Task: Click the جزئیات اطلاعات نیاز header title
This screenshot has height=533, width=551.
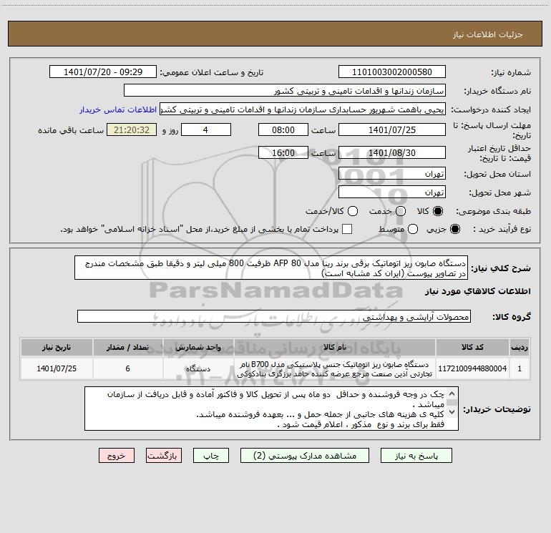Action: [x=488, y=34]
